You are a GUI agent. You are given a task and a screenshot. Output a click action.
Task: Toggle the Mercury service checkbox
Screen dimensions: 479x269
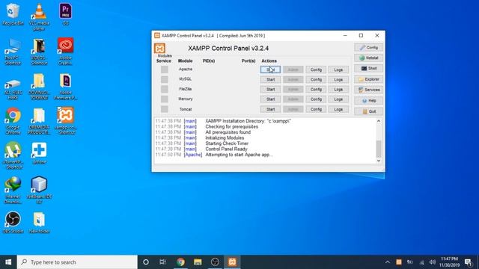pos(165,99)
